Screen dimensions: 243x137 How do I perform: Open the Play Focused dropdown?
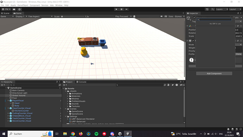click(x=123, y=16)
